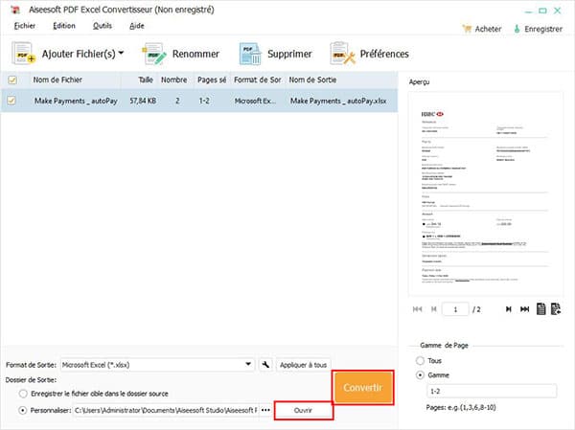Screen dimensions: 575x430
Task: Go to previous preview page
Action: coord(434,309)
